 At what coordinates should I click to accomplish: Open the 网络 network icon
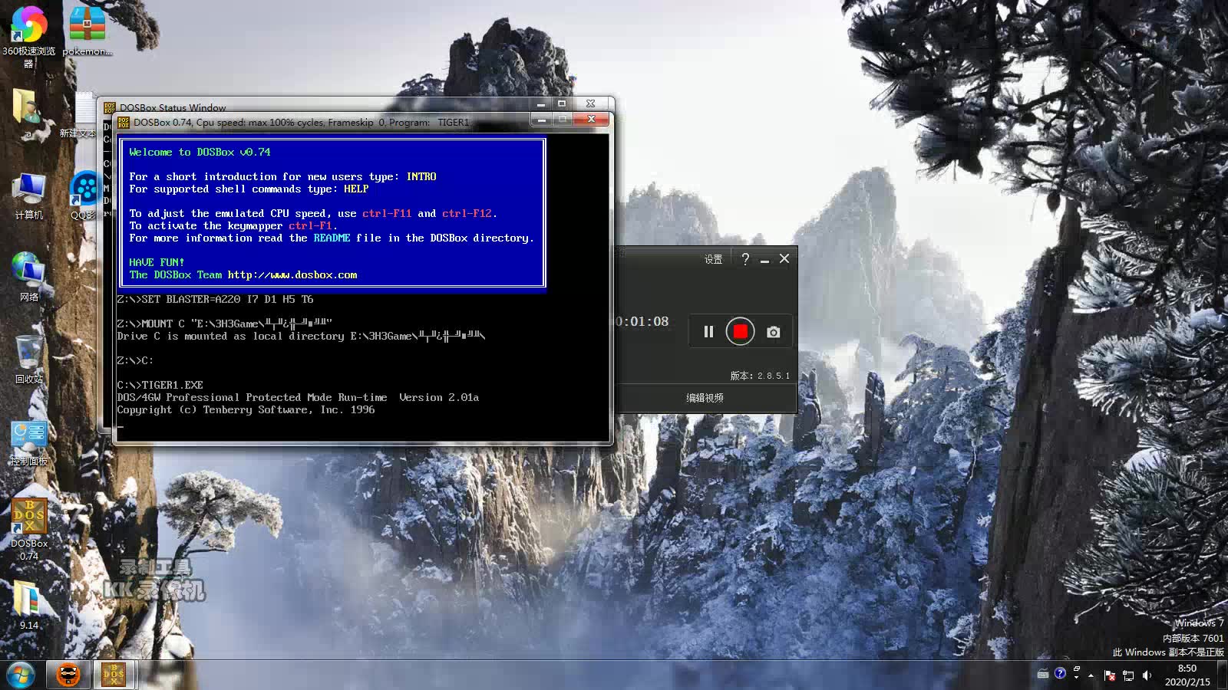tap(29, 277)
